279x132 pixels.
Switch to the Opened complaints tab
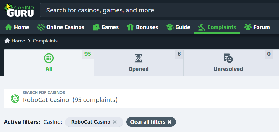pos(138,63)
